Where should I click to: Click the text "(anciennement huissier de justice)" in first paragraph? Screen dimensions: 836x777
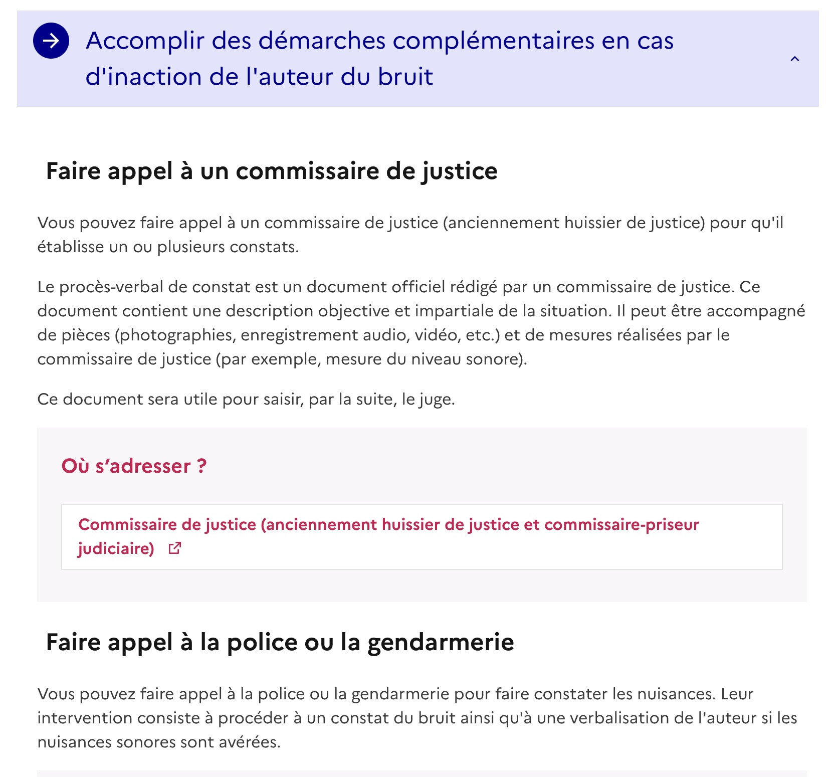pyautogui.click(x=574, y=223)
